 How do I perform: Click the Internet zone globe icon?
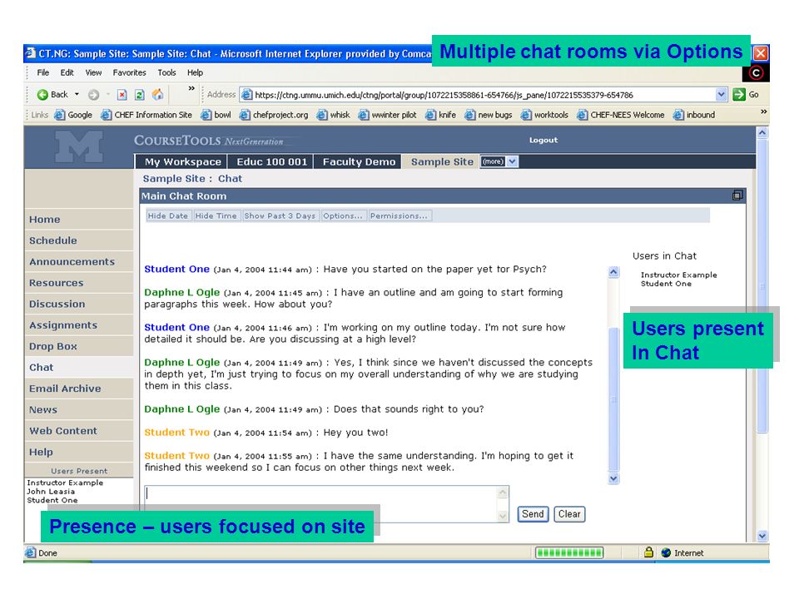click(666, 552)
